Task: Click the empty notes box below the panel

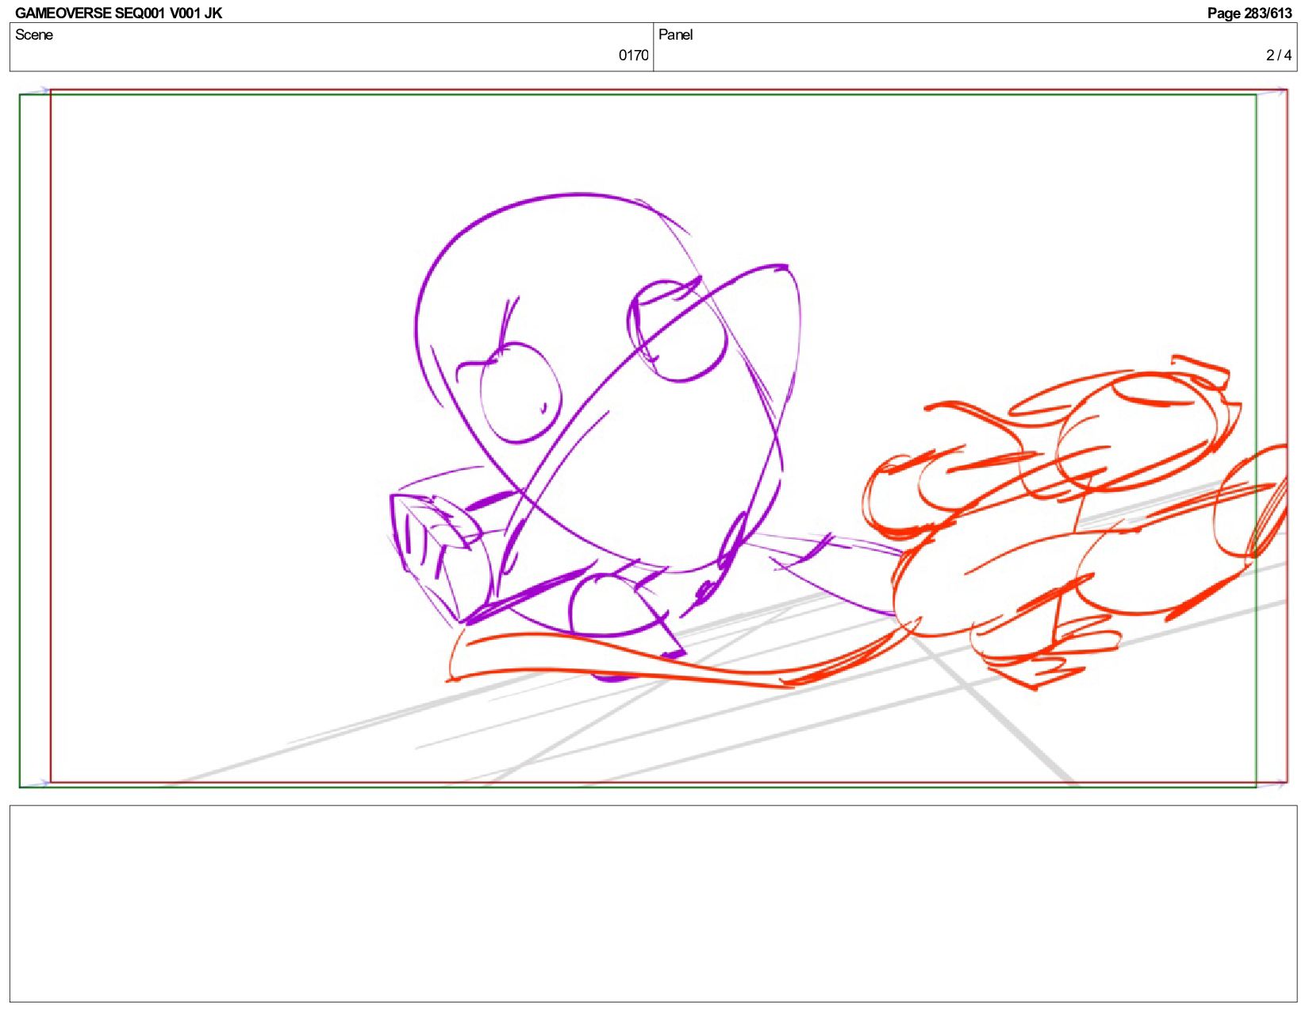Action: [653, 903]
